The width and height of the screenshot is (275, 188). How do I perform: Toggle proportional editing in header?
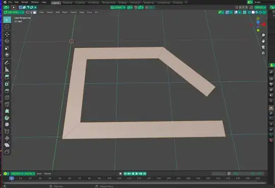147,7
